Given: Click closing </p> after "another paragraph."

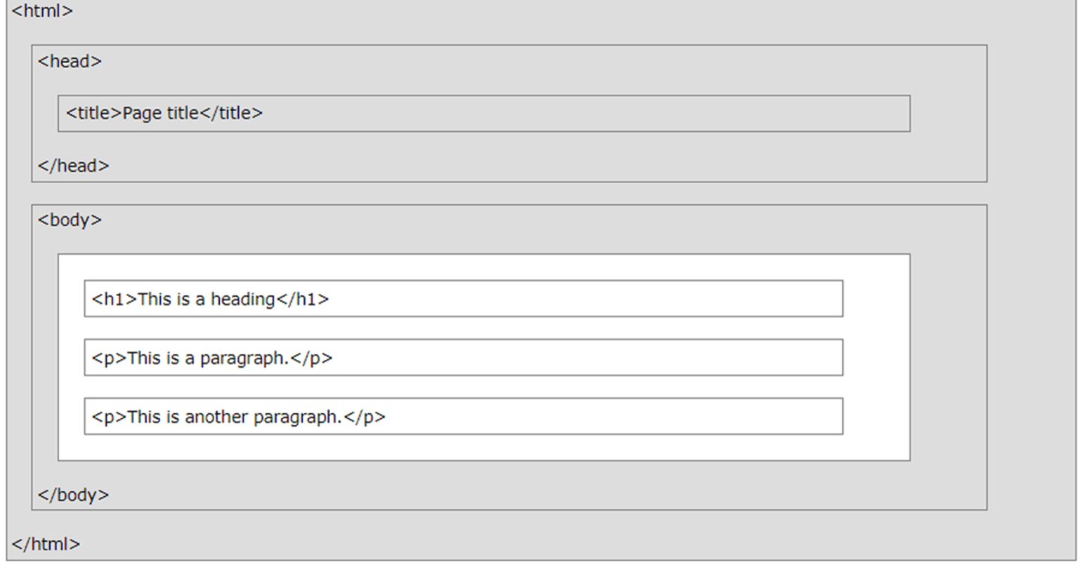Looking at the screenshot, I should (364, 418).
